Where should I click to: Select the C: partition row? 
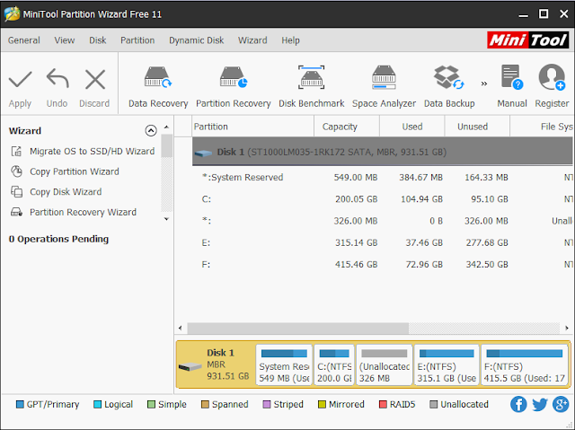click(x=383, y=199)
